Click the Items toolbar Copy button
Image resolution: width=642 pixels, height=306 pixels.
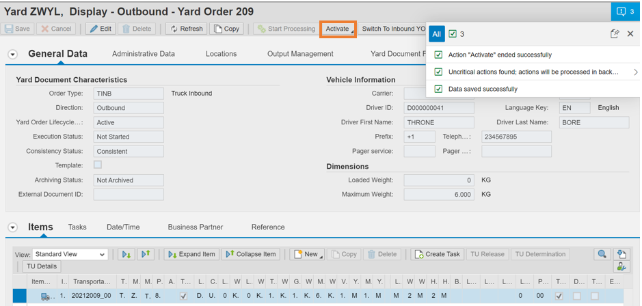(344, 254)
